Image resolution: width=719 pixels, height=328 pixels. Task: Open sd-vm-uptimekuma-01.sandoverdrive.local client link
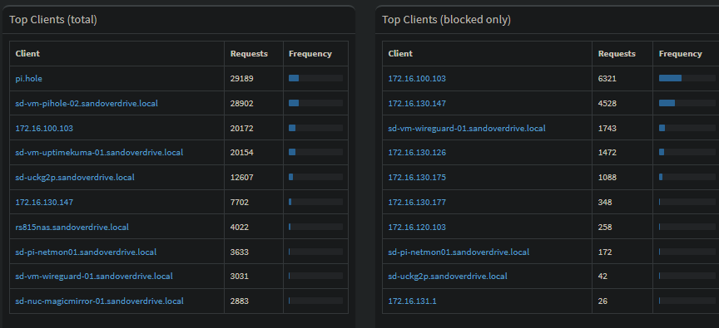coord(99,152)
